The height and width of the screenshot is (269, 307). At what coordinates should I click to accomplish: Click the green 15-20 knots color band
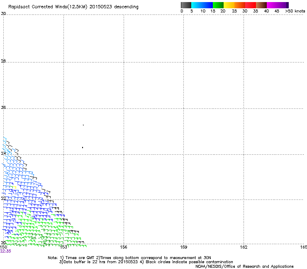coord(218,5)
